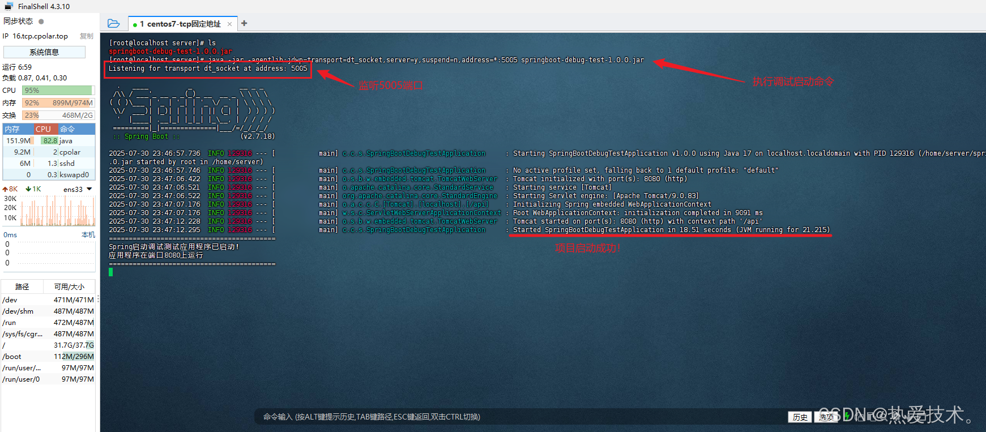
Task: Click the download speed arrow indicator
Action: click(28, 189)
